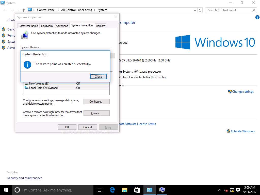Open Task View from the taskbar
Viewport: 260px width, 195px height.
[x=100, y=190]
